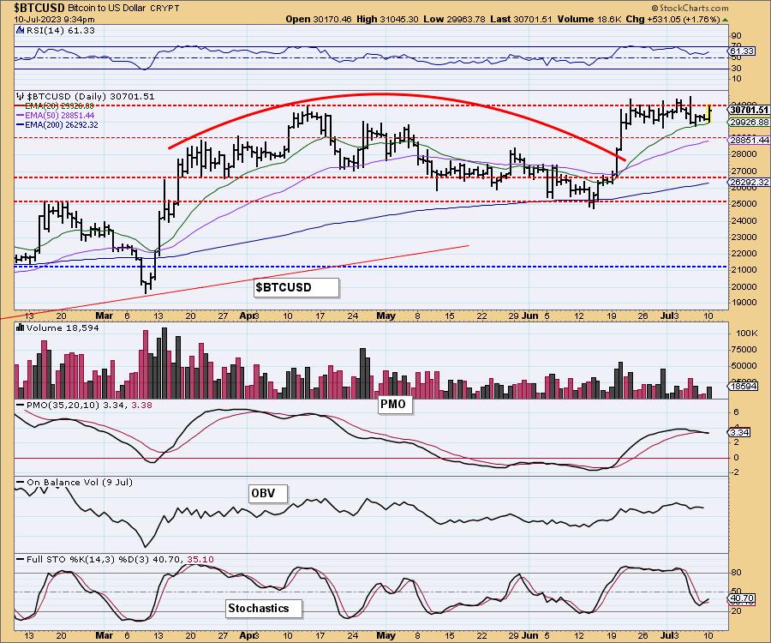Click the price bar icon beside $BTCUSD (Daily)
This screenshot has width=771, height=643.
[x=21, y=96]
